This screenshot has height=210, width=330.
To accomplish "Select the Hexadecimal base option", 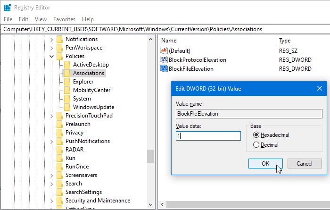I will [x=256, y=135].
